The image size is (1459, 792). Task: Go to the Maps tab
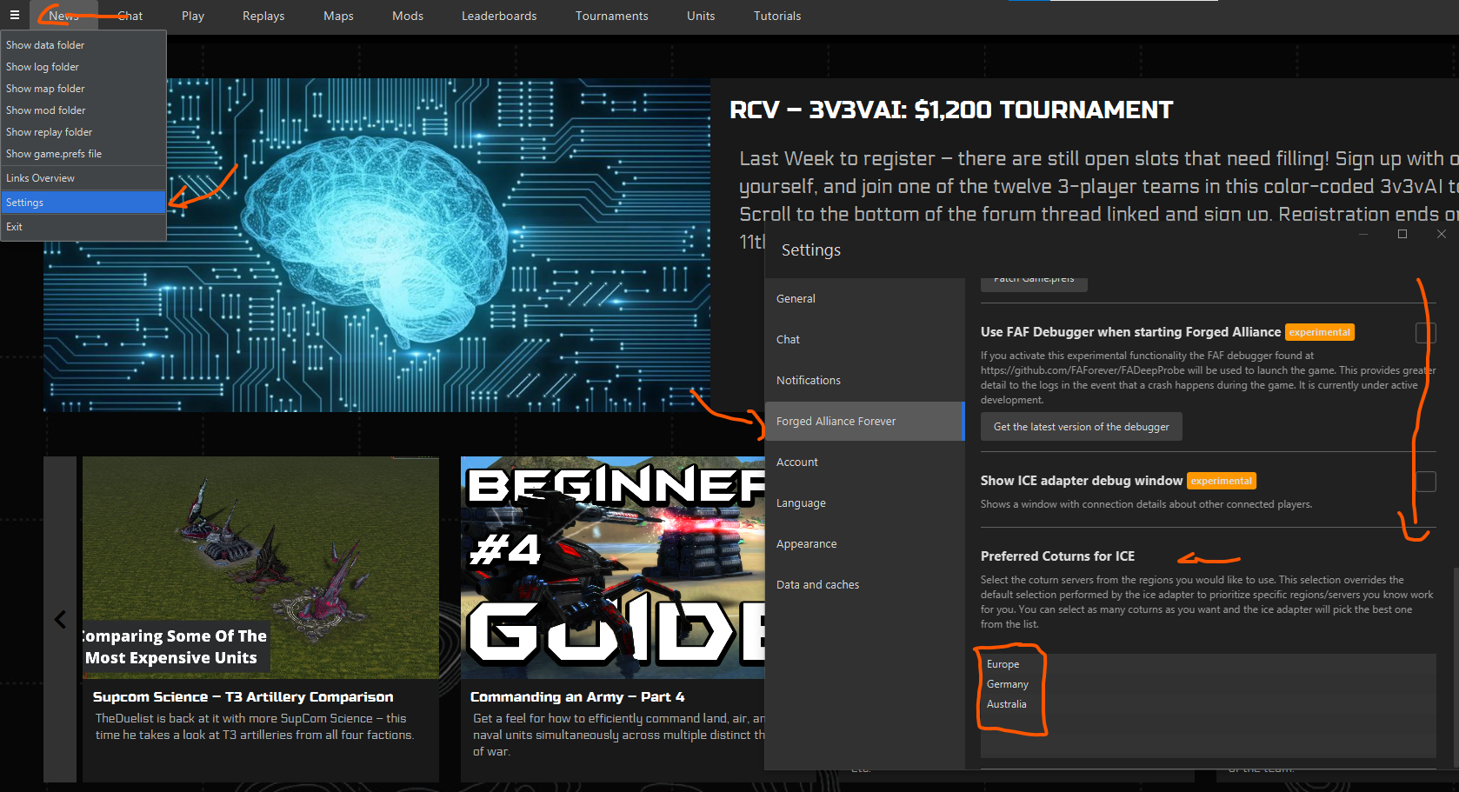338,16
